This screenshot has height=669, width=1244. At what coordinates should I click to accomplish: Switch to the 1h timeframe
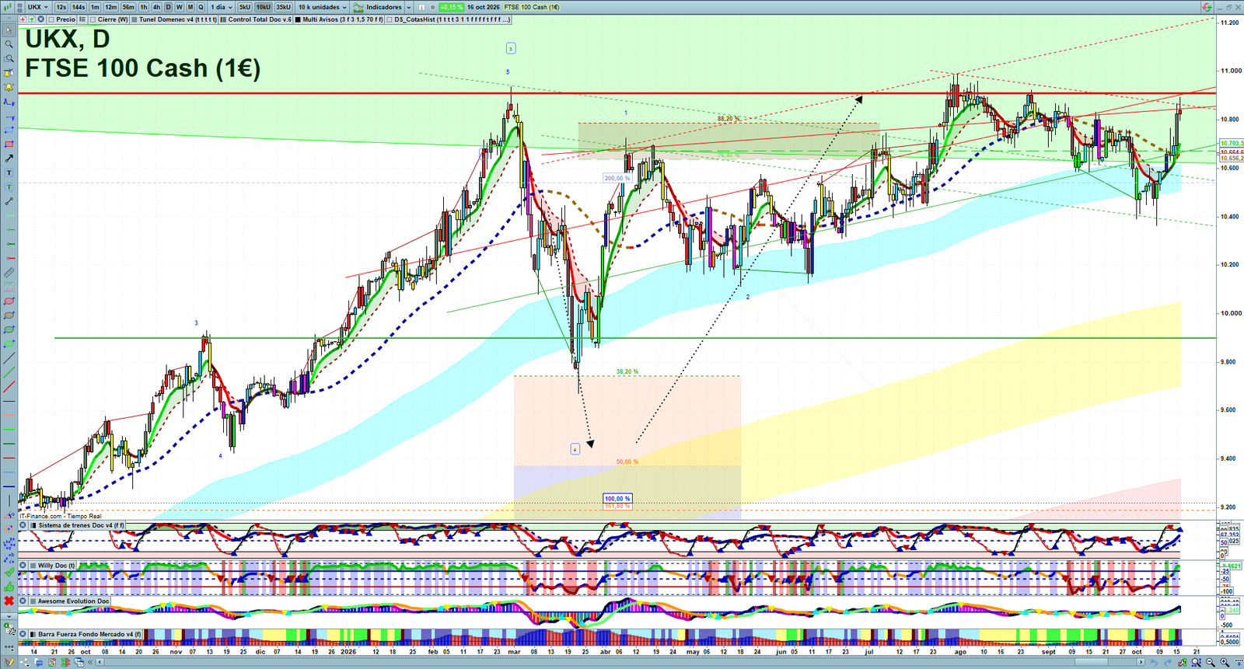pyautogui.click(x=144, y=7)
